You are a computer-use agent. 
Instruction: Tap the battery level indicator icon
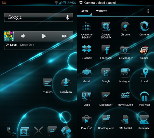coord(64,3)
